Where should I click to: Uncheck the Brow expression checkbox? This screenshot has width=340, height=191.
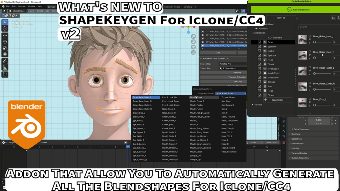click(x=259, y=42)
